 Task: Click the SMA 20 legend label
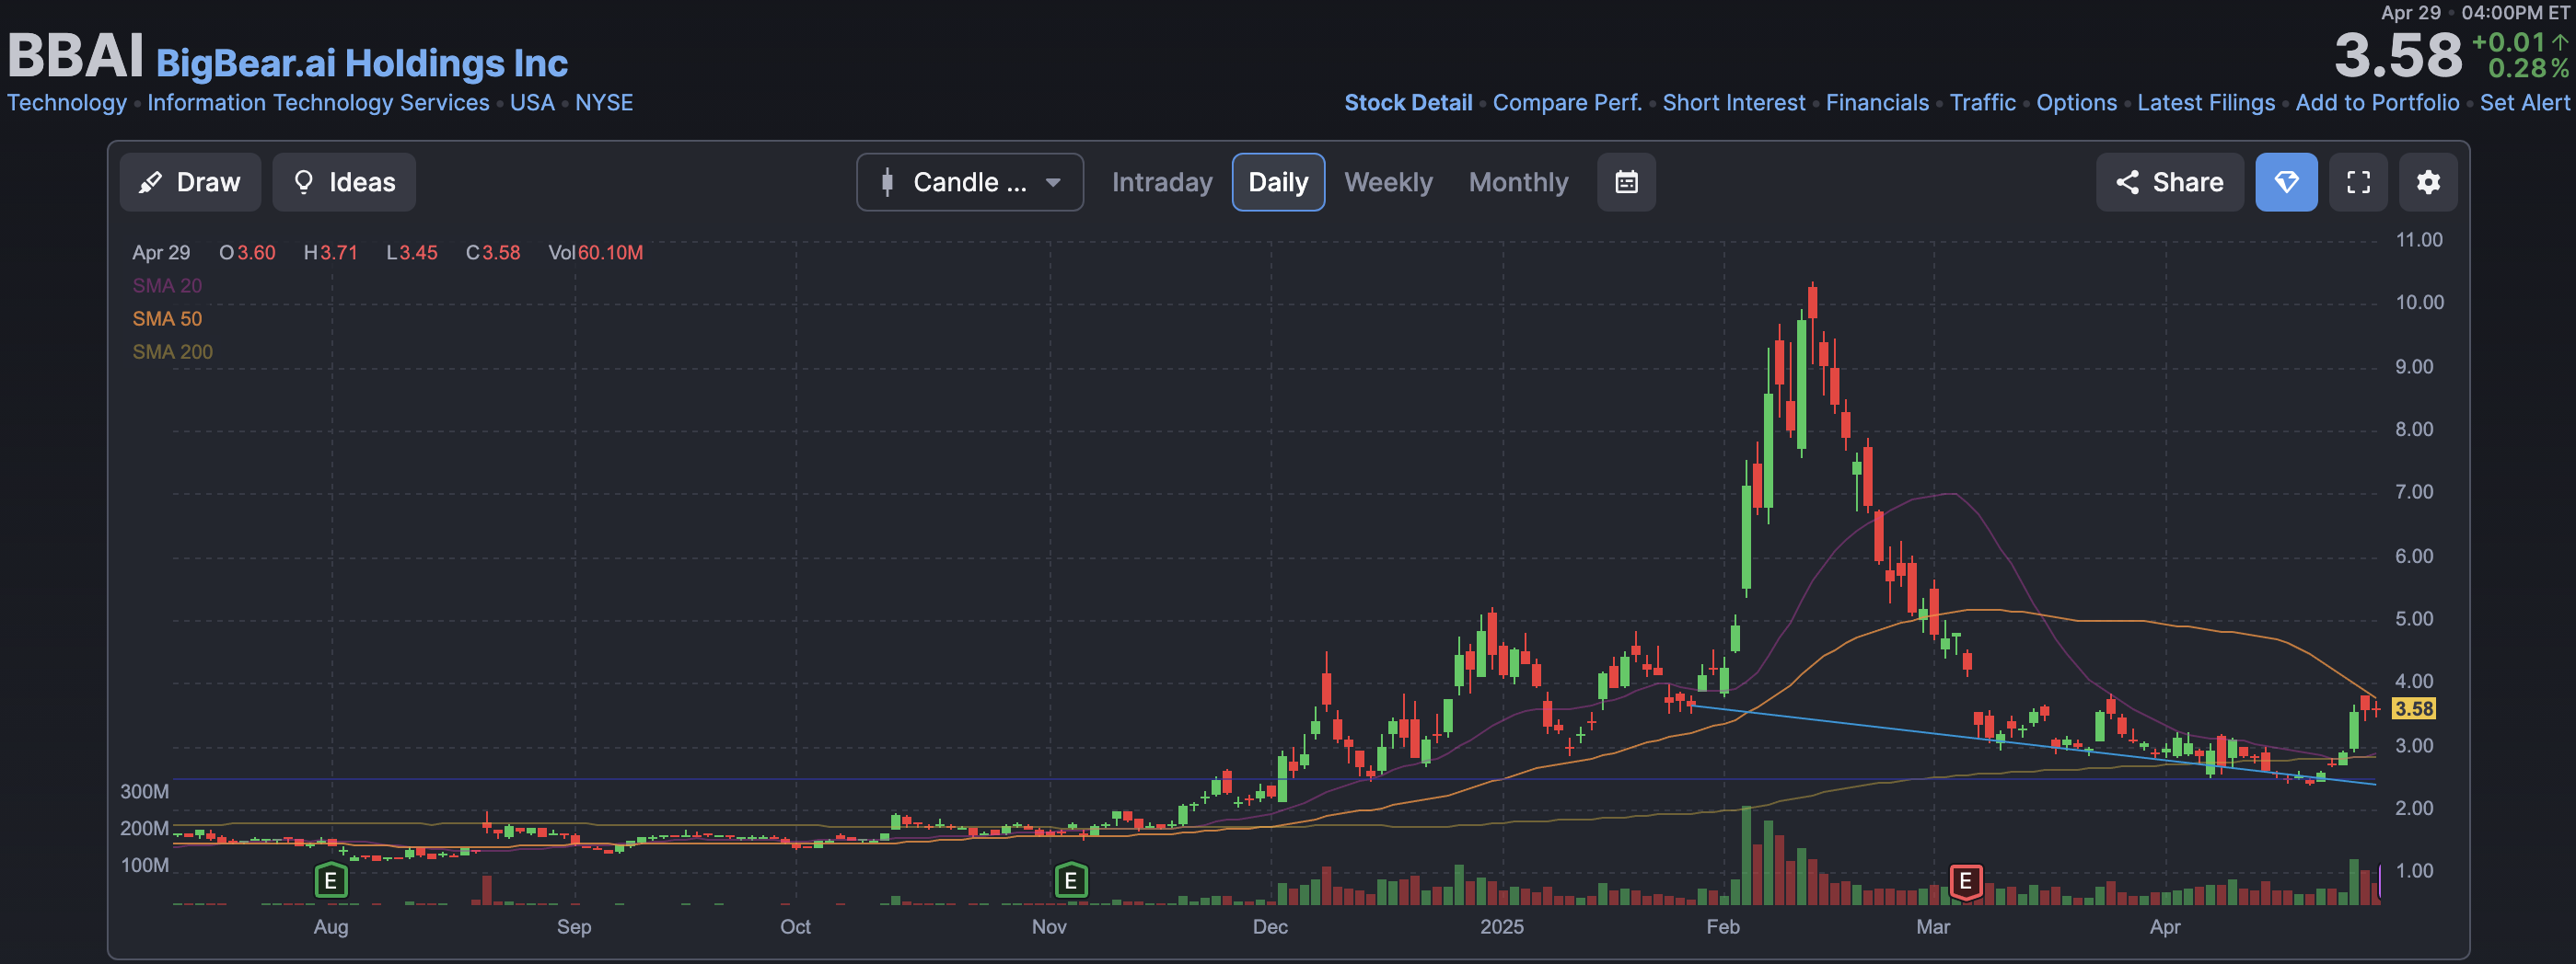[167, 286]
